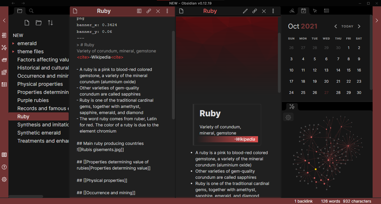Viewport: 381px width, 204px height.
Task: Navigate back with title bar arrow
Action: [x=13, y=3]
